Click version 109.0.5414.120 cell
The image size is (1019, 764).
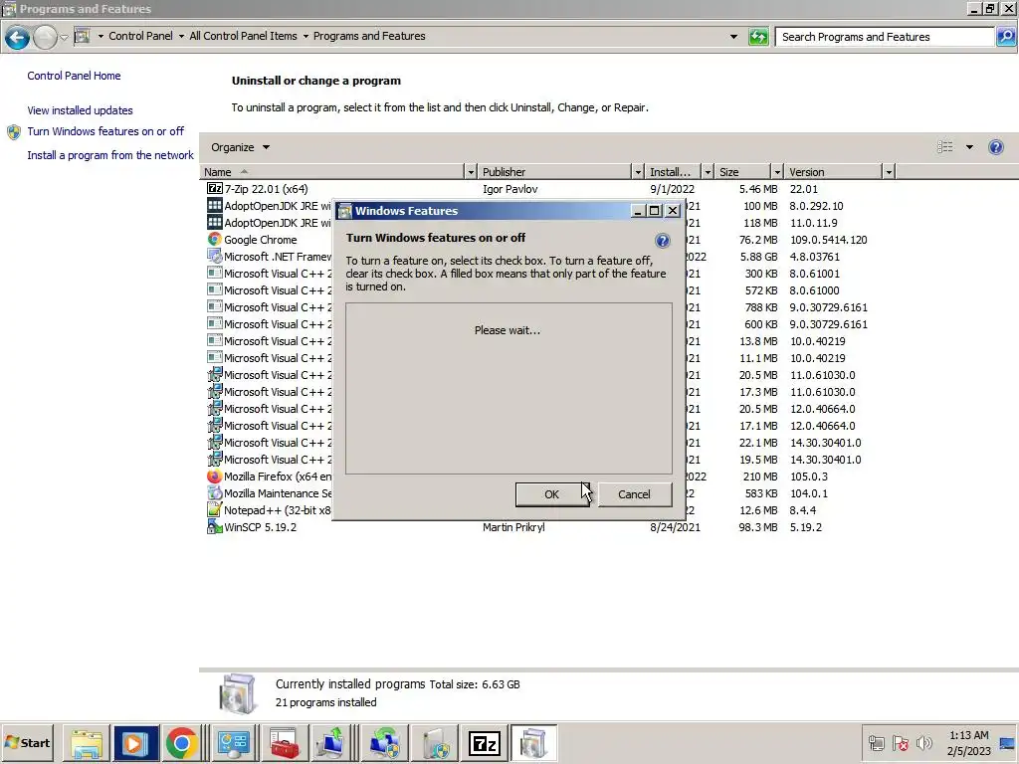click(828, 239)
